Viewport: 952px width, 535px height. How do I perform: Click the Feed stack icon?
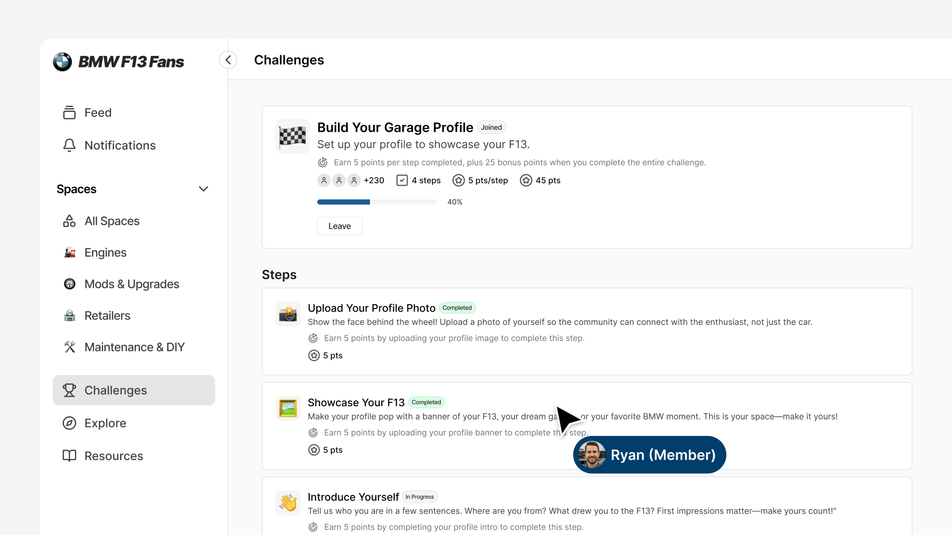click(x=69, y=112)
